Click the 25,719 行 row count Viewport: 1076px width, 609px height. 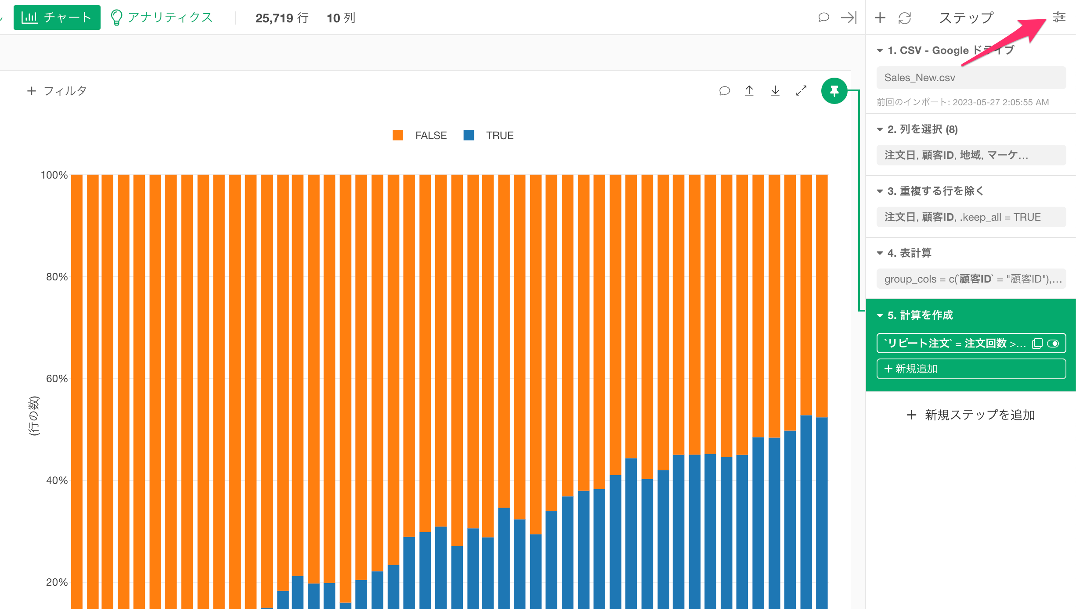click(282, 18)
